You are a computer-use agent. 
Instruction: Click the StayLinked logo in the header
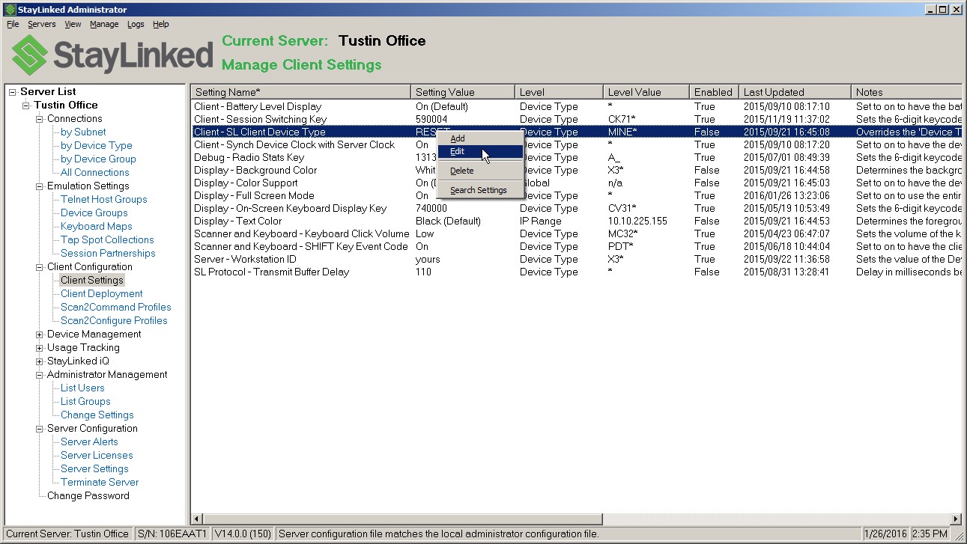coord(112,55)
